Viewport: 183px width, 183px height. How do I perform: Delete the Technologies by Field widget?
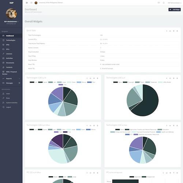click(177, 126)
